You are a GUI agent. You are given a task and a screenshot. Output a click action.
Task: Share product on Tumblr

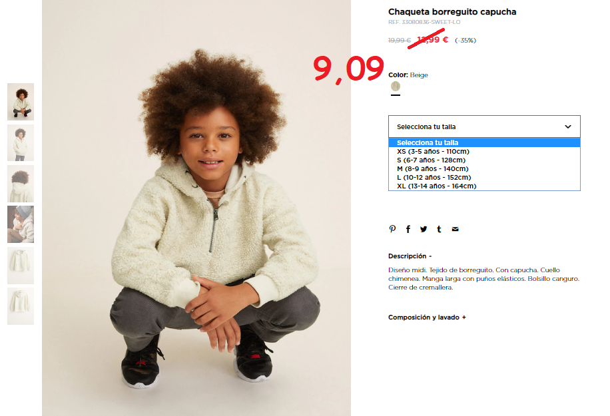point(439,229)
